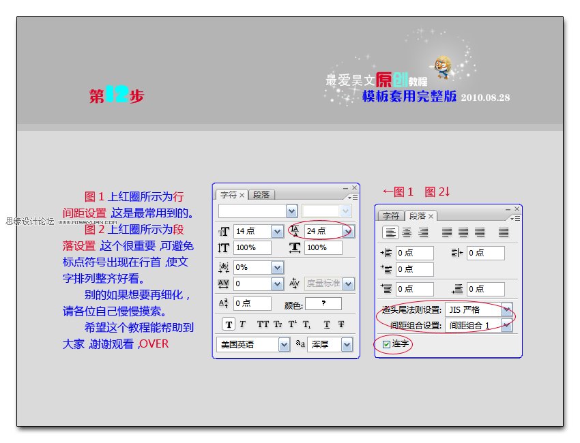Image resolution: width=580 pixels, height=443 pixels.
Task: Click the baseline shift icon
Action: click(223, 304)
